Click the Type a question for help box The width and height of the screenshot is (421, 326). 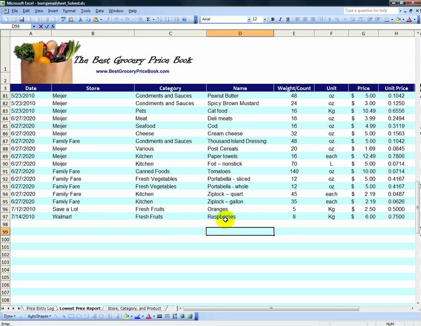coord(370,11)
